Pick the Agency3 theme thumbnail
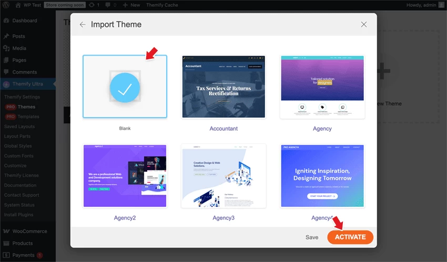447x262 pixels. [223, 176]
